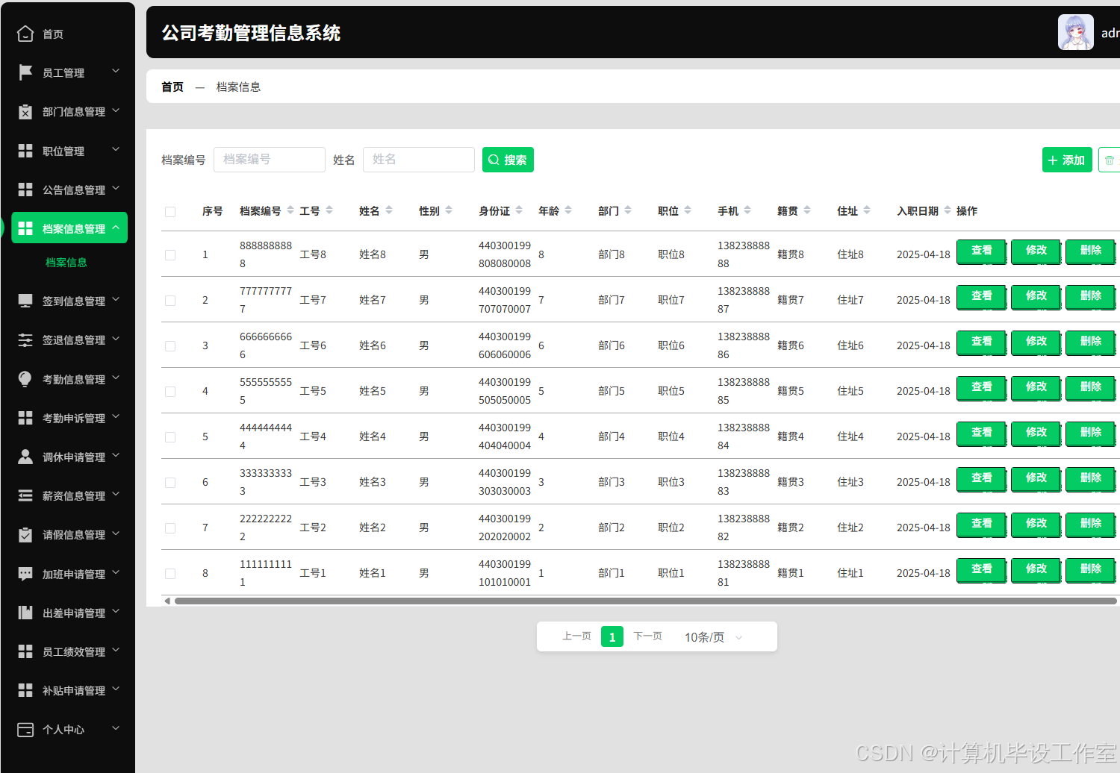
Task: Select page 1 in pagination
Action: tap(612, 636)
